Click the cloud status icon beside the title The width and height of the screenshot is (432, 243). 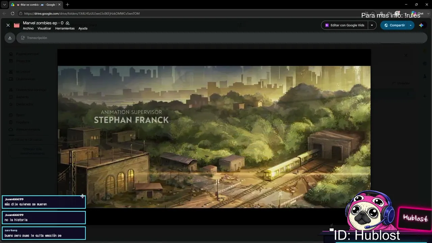(67, 23)
